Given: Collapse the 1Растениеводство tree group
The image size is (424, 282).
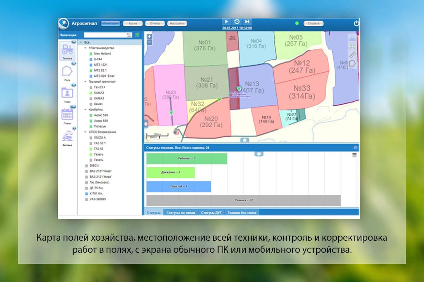Looking at the screenshot, I should click(x=85, y=48).
